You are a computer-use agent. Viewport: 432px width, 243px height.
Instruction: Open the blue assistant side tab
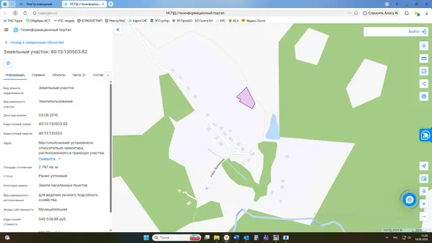[425, 135]
